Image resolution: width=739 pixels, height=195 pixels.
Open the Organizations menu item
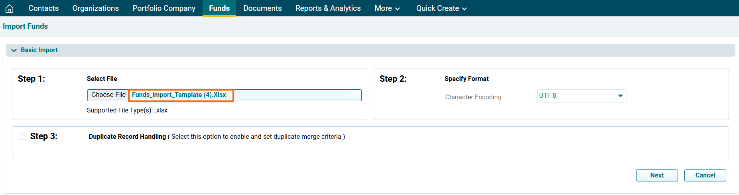pos(95,8)
